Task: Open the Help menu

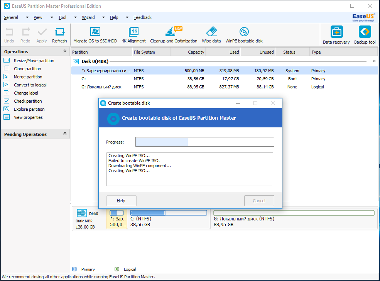Action: 114,17
